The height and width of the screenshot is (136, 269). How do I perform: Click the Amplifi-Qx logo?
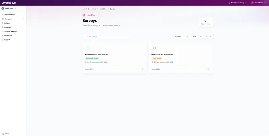click(x=9, y=3)
